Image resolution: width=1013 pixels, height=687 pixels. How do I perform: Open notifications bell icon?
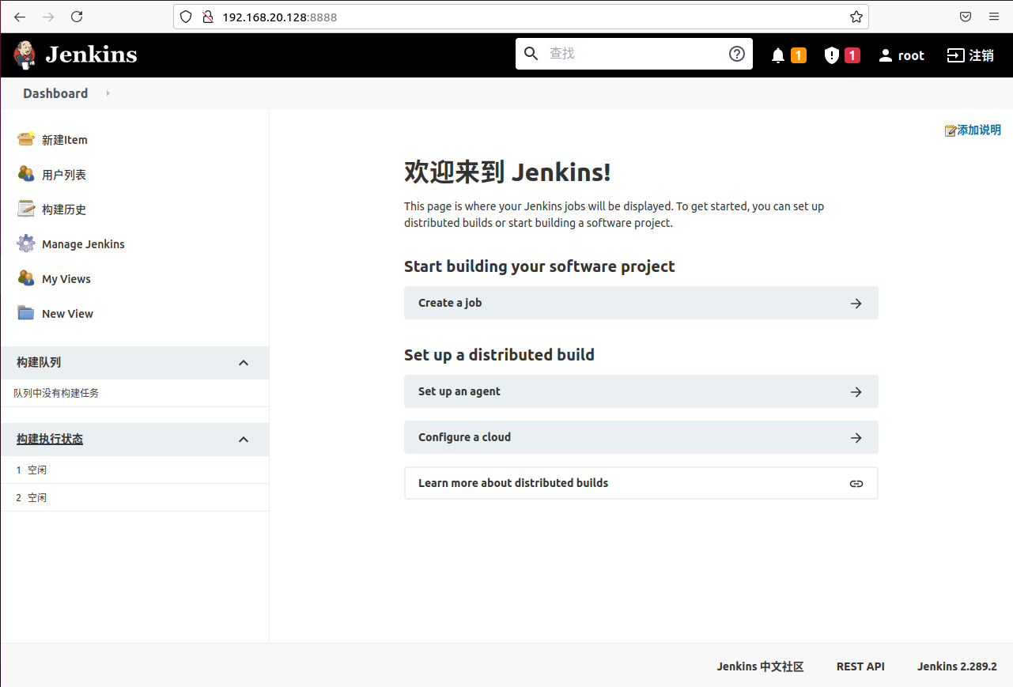[778, 55]
